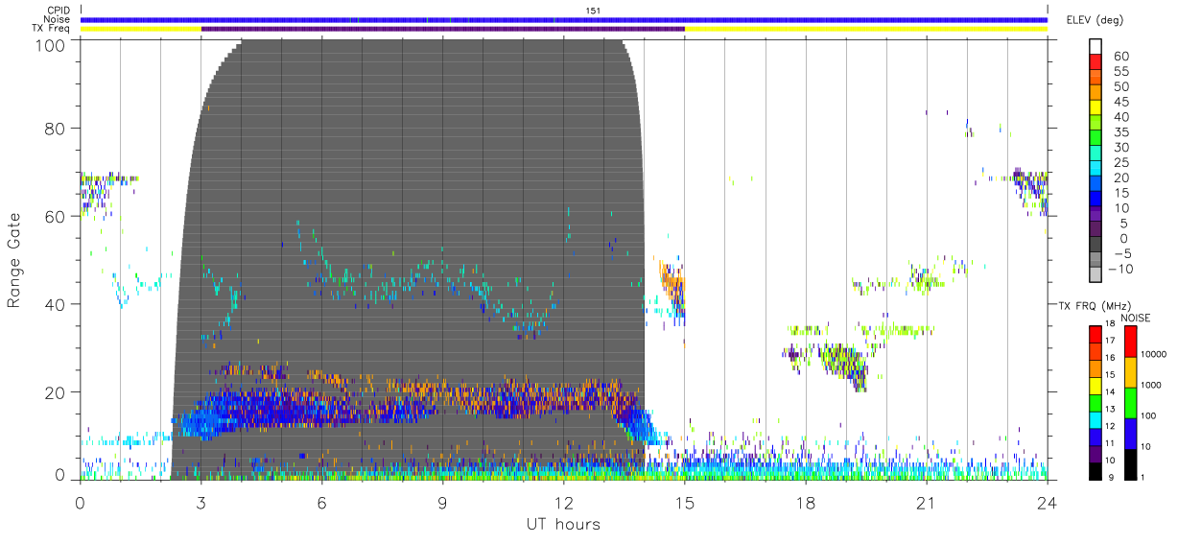Viewport: 1178px width, 544px height.
Task: Click the Range Gate tick label '40'
Action: pyautogui.click(x=56, y=304)
